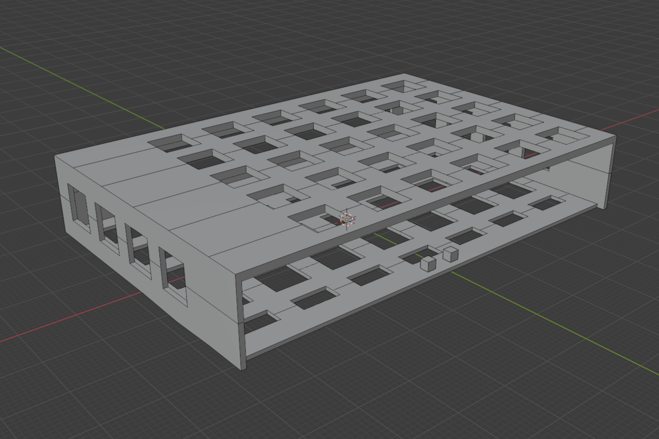Viewport: 659px width, 439px height.
Task: Click the red-white 3D cursor crosshair
Action: point(347,220)
